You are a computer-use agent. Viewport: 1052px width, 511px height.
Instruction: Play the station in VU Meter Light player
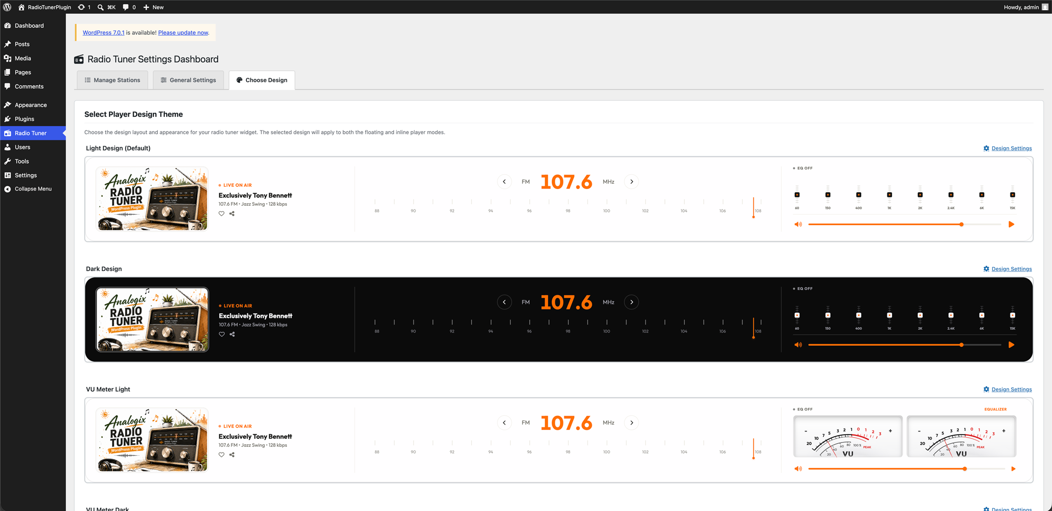tap(1013, 468)
